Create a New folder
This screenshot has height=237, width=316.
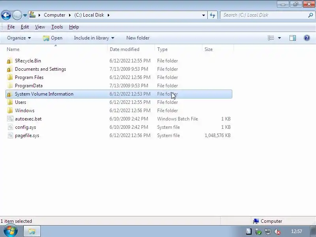(138, 38)
